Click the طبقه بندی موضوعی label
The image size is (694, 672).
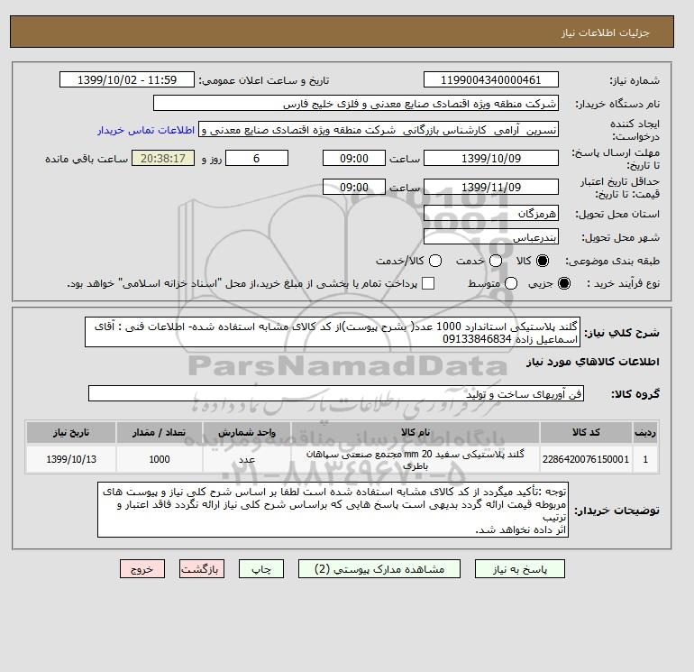(x=612, y=261)
